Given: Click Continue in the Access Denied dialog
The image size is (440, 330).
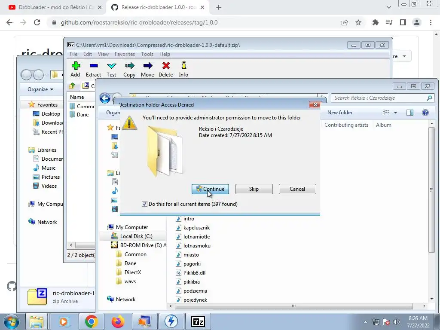Looking at the screenshot, I should (210, 189).
